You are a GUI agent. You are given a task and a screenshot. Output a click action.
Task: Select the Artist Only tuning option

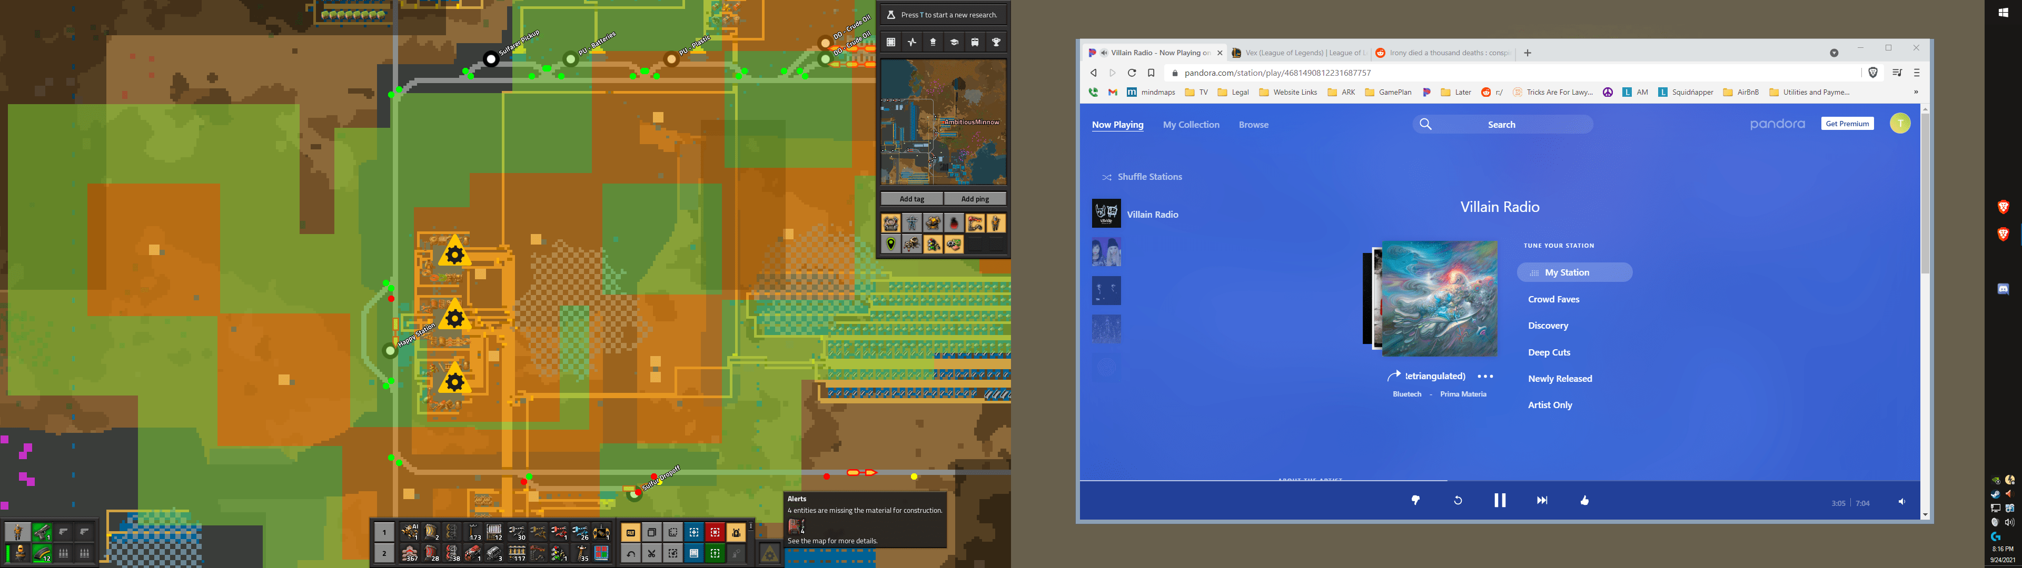1550,404
